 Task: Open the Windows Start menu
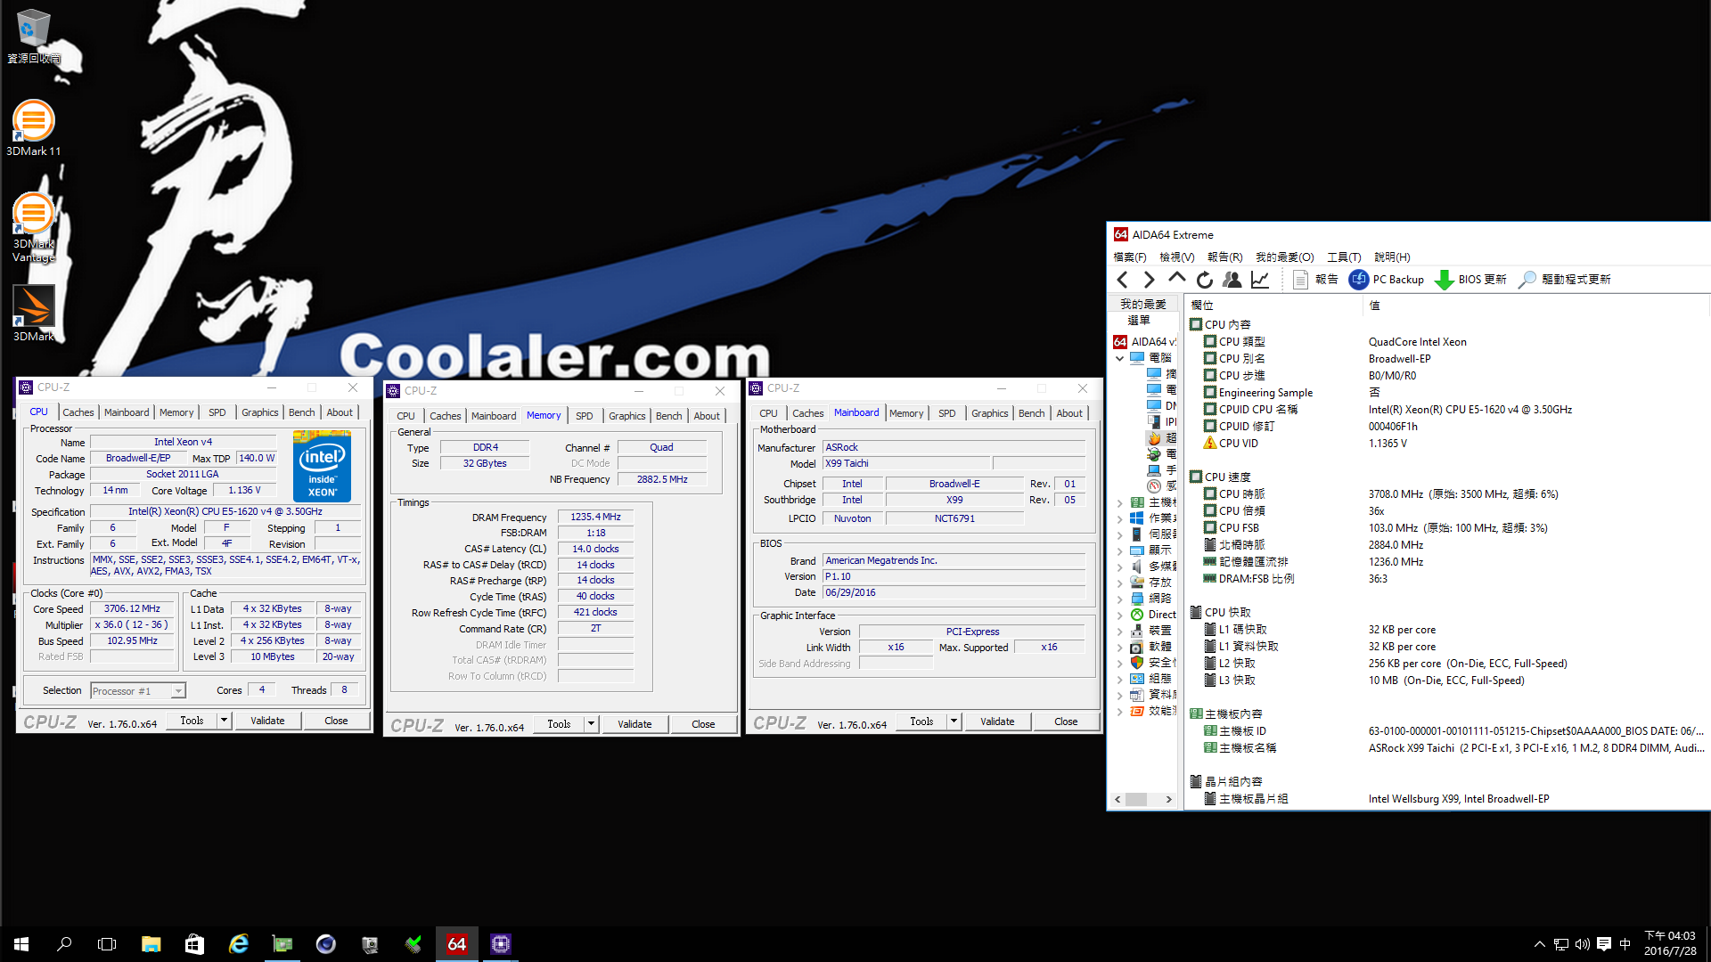pyautogui.click(x=21, y=944)
